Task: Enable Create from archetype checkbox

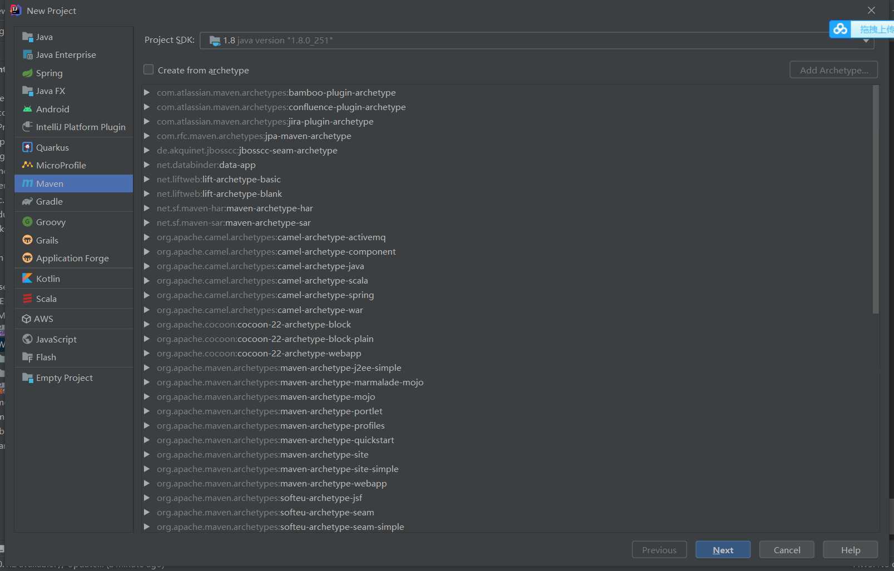Action: point(148,69)
